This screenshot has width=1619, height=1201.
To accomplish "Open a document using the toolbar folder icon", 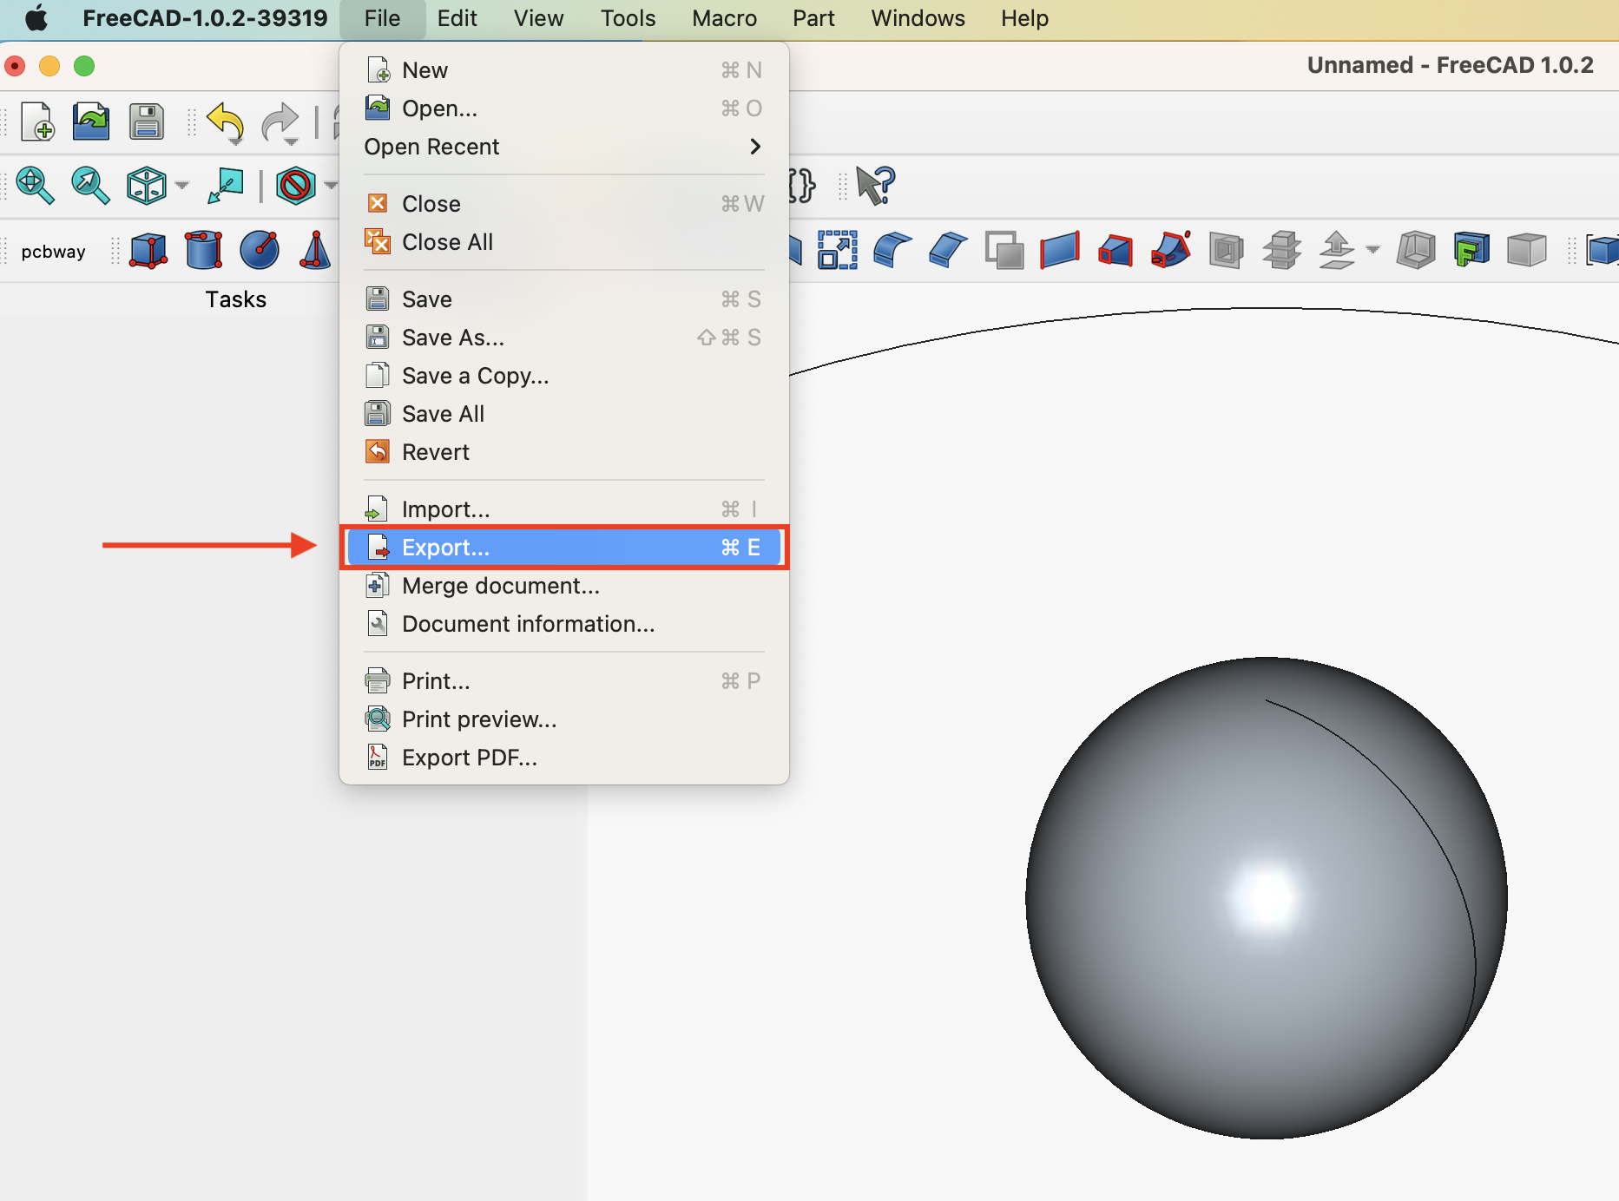I will coord(90,122).
